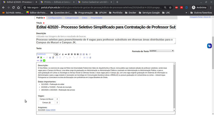The image size is (214, 115).
Task: Open the Edital 4/2020 file link
Action: pyautogui.click(x=51, y=110)
